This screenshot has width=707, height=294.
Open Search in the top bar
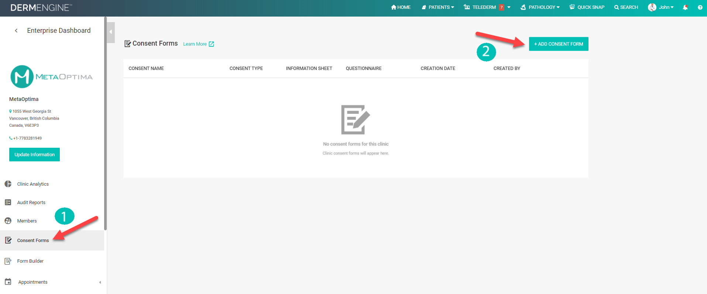coord(626,7)
